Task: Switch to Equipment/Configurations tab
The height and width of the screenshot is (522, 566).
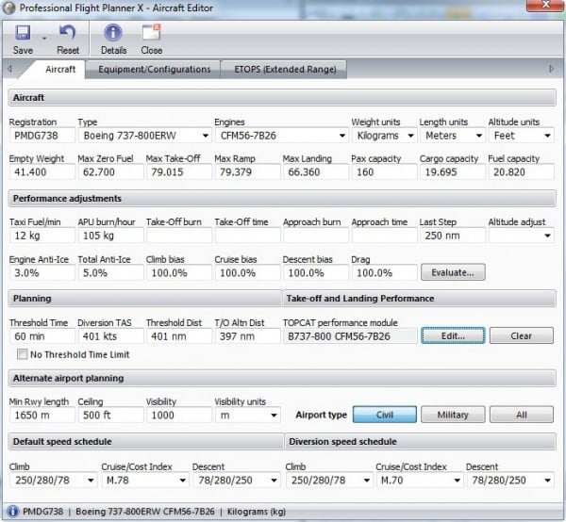Action: [154, 69]
